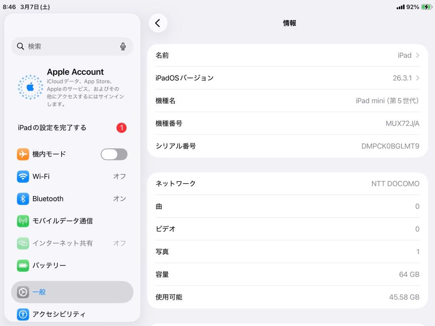Open モバイルデータ通信 settings
This screenshot has height=326, width=435.
point(72,221)
